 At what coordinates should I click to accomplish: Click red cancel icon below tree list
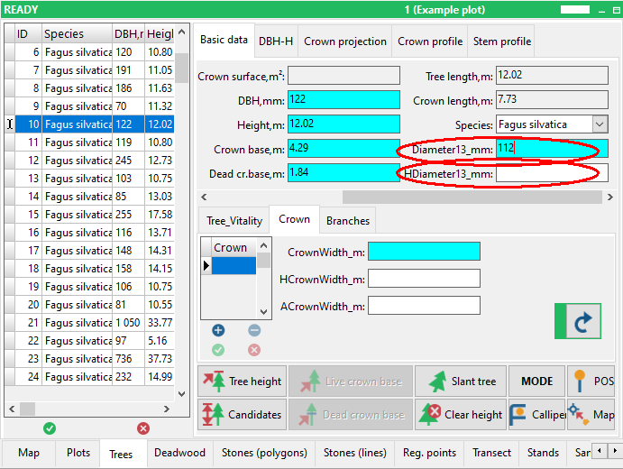tap(142, 428)
